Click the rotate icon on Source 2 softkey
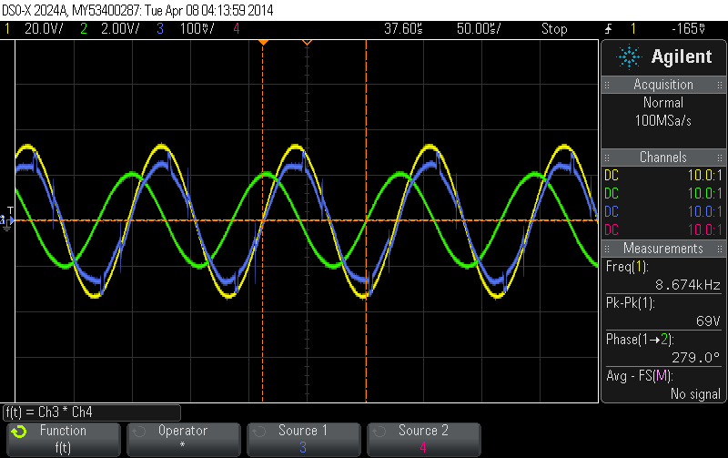Viewport: 728px width, 458px height. point(379,432)
